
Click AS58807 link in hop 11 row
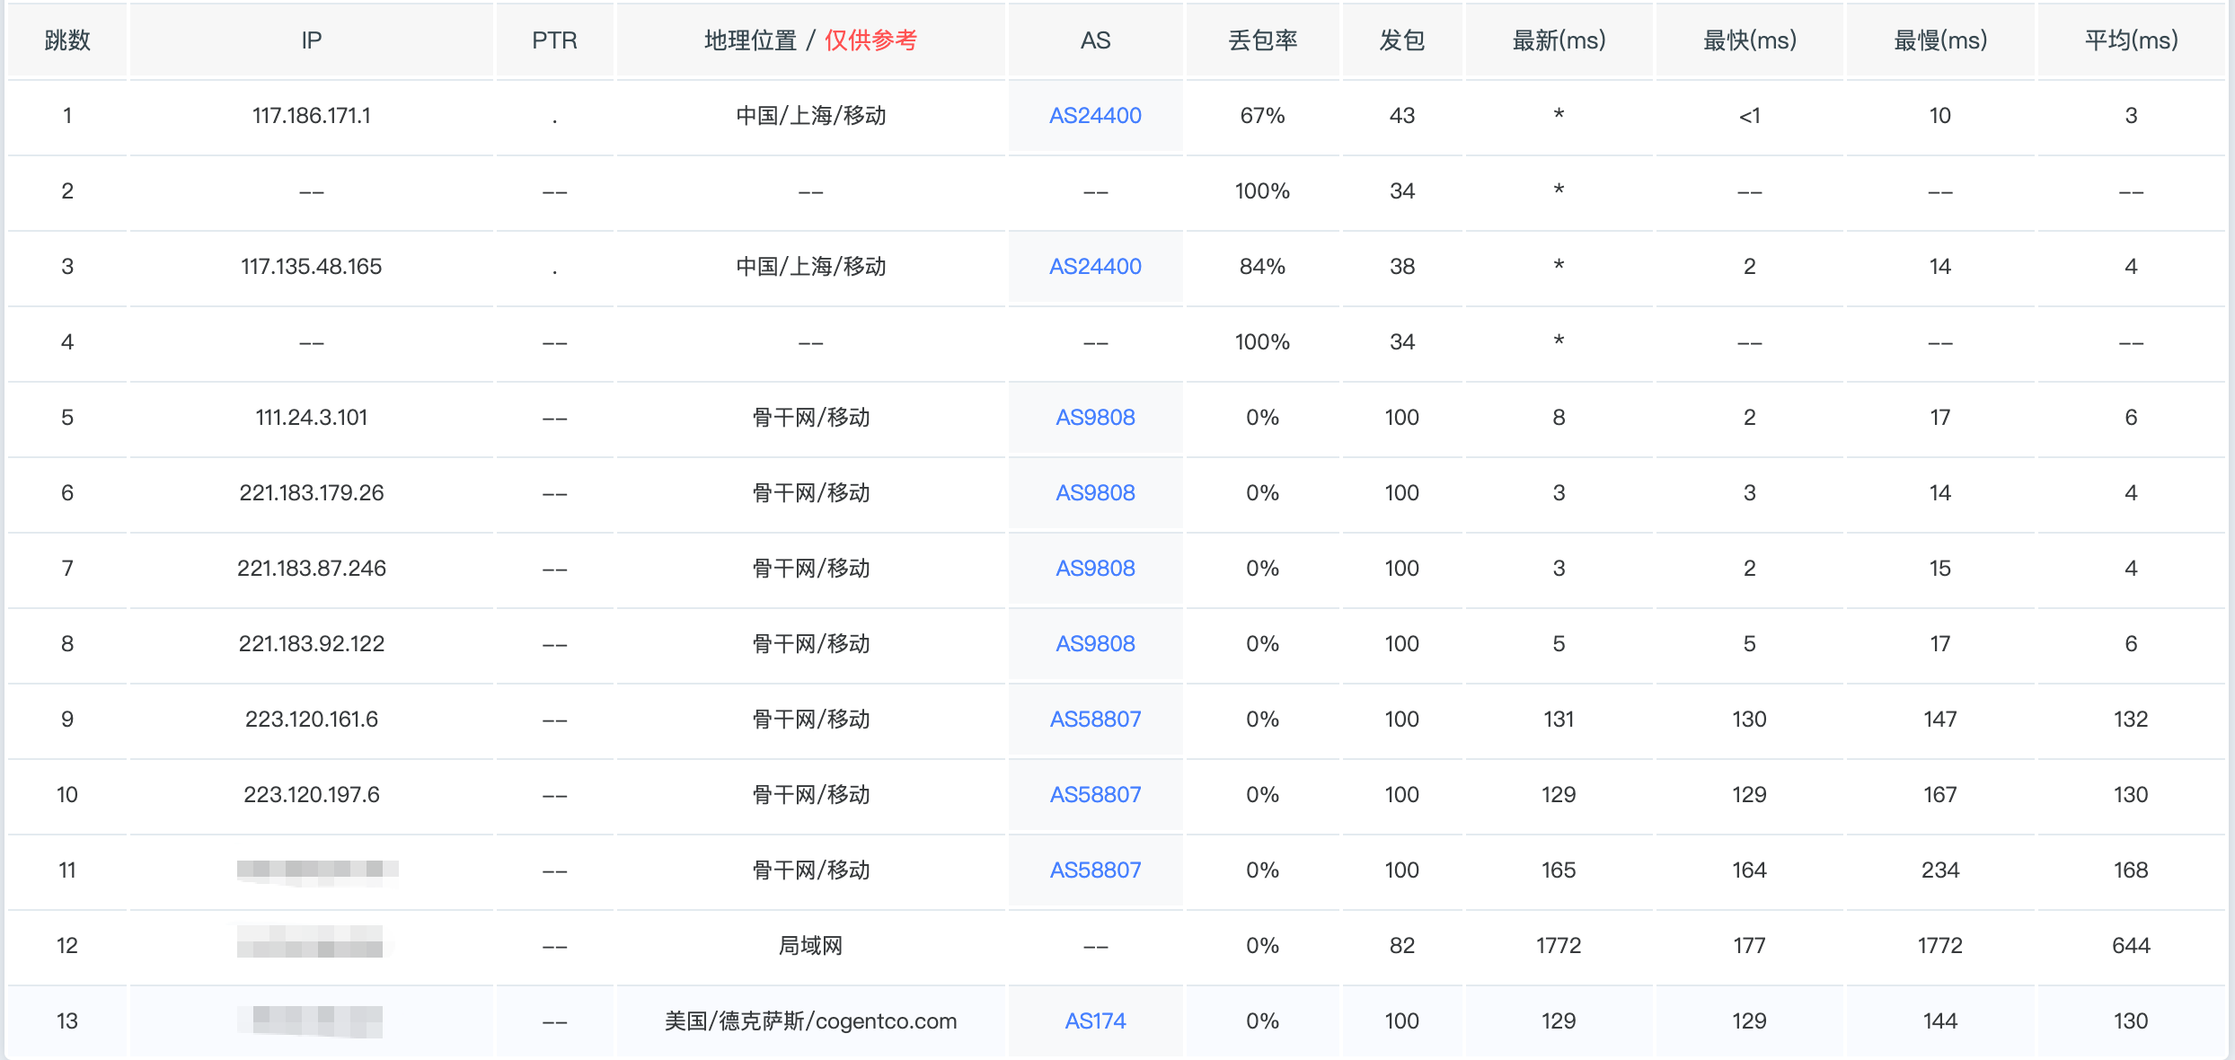coord(1095,870)
